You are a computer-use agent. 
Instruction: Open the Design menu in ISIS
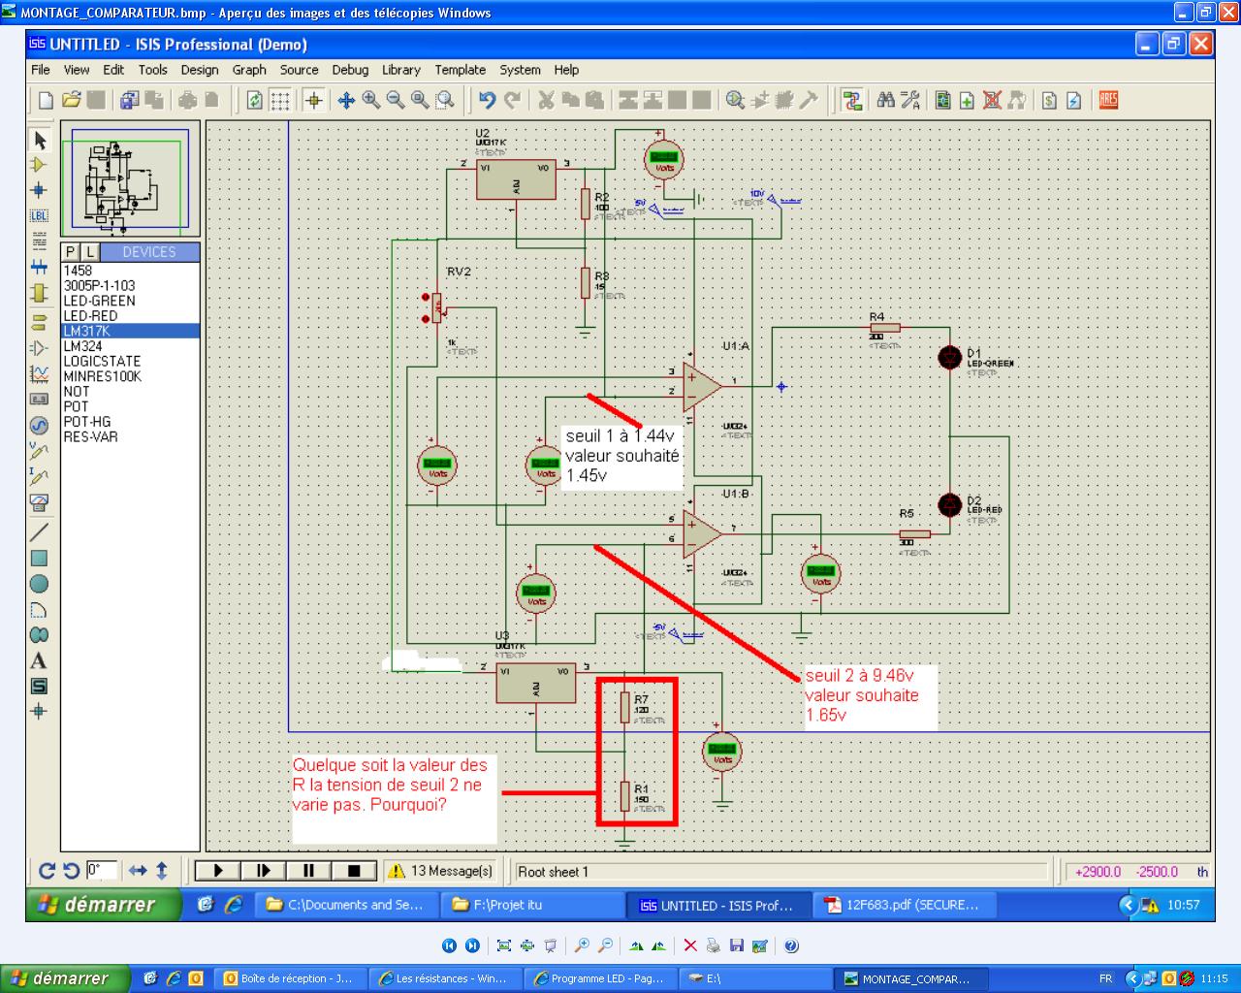tap(200, 70)
